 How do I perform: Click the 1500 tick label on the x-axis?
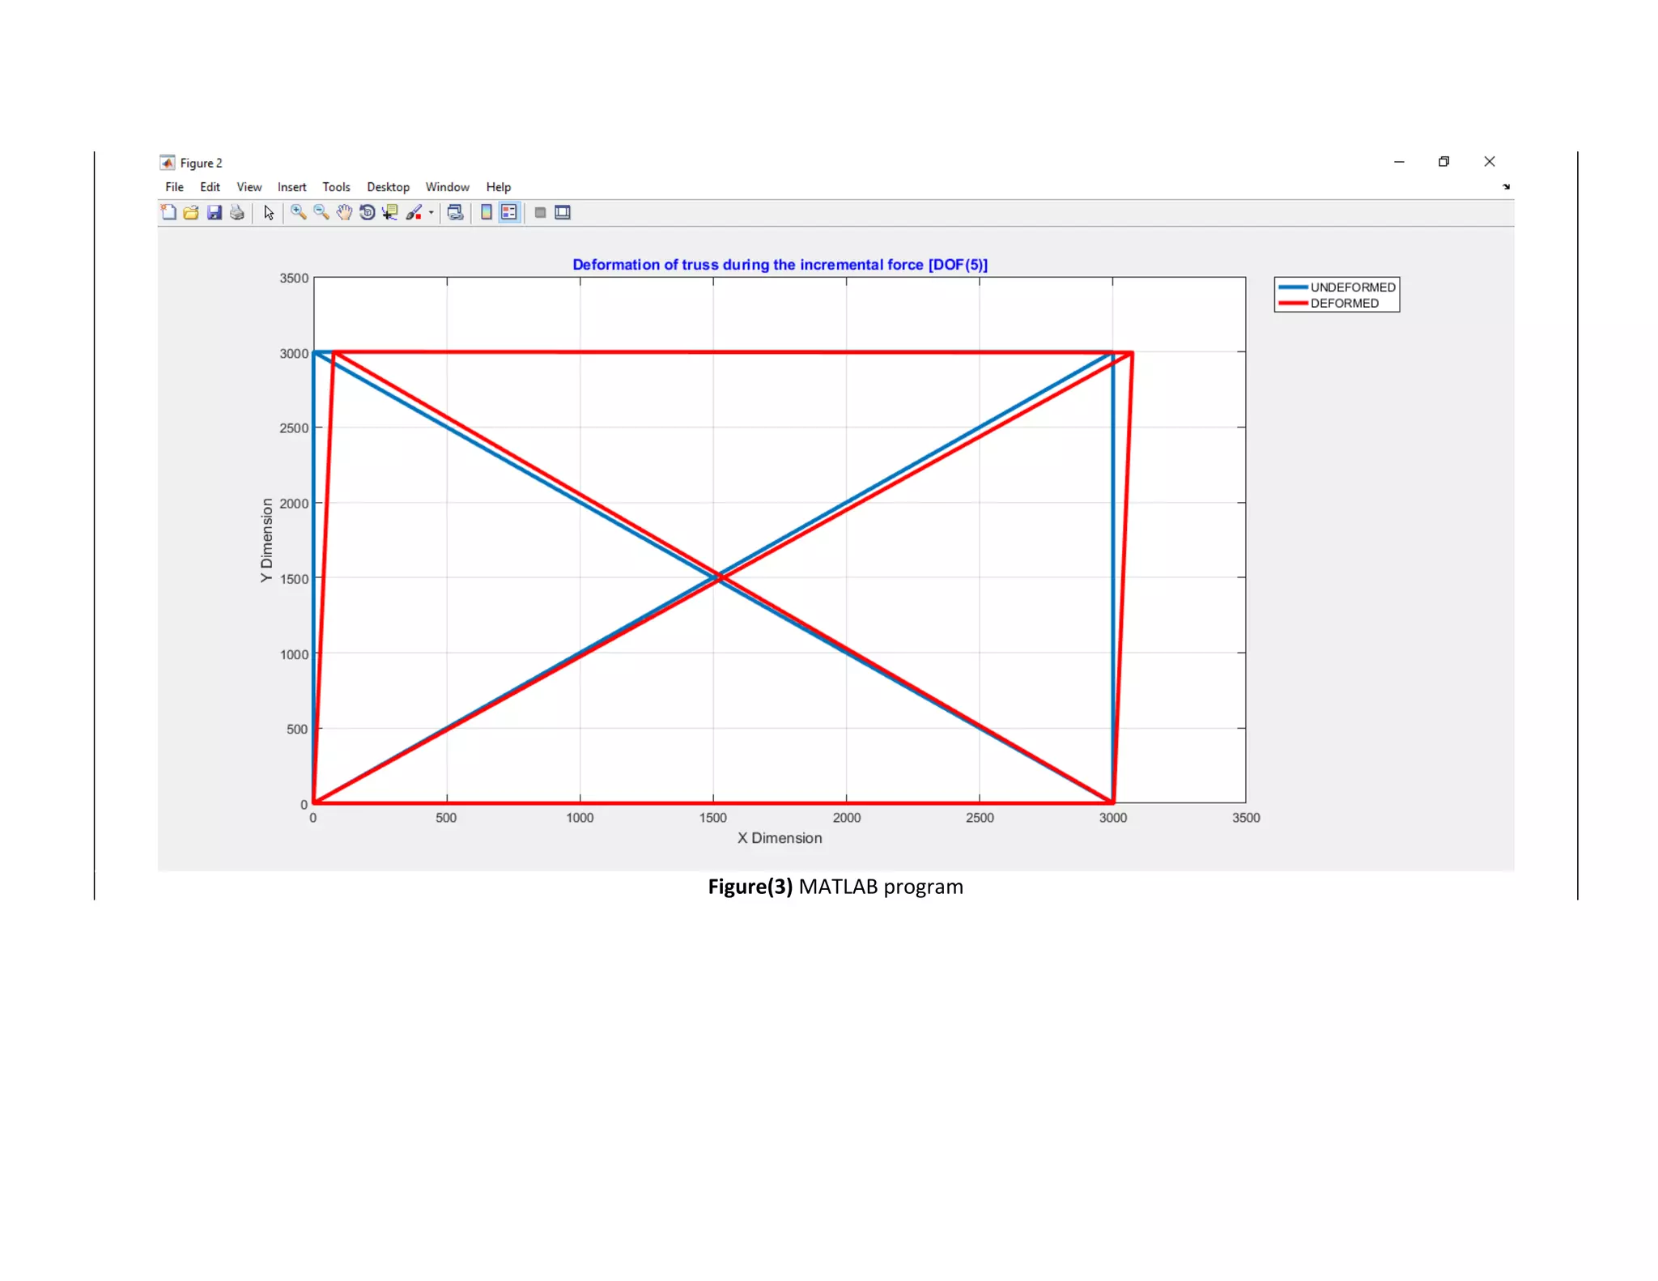[x=713, y=818]
